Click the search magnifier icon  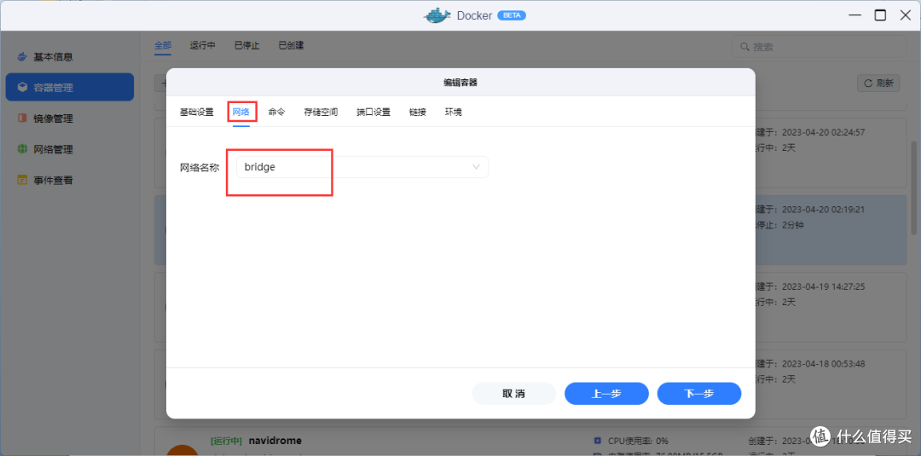point(744,46)
